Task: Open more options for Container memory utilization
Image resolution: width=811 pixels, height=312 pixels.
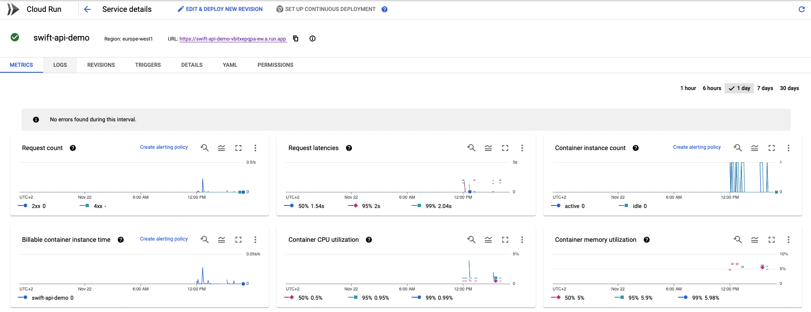Action: (789, 240)
